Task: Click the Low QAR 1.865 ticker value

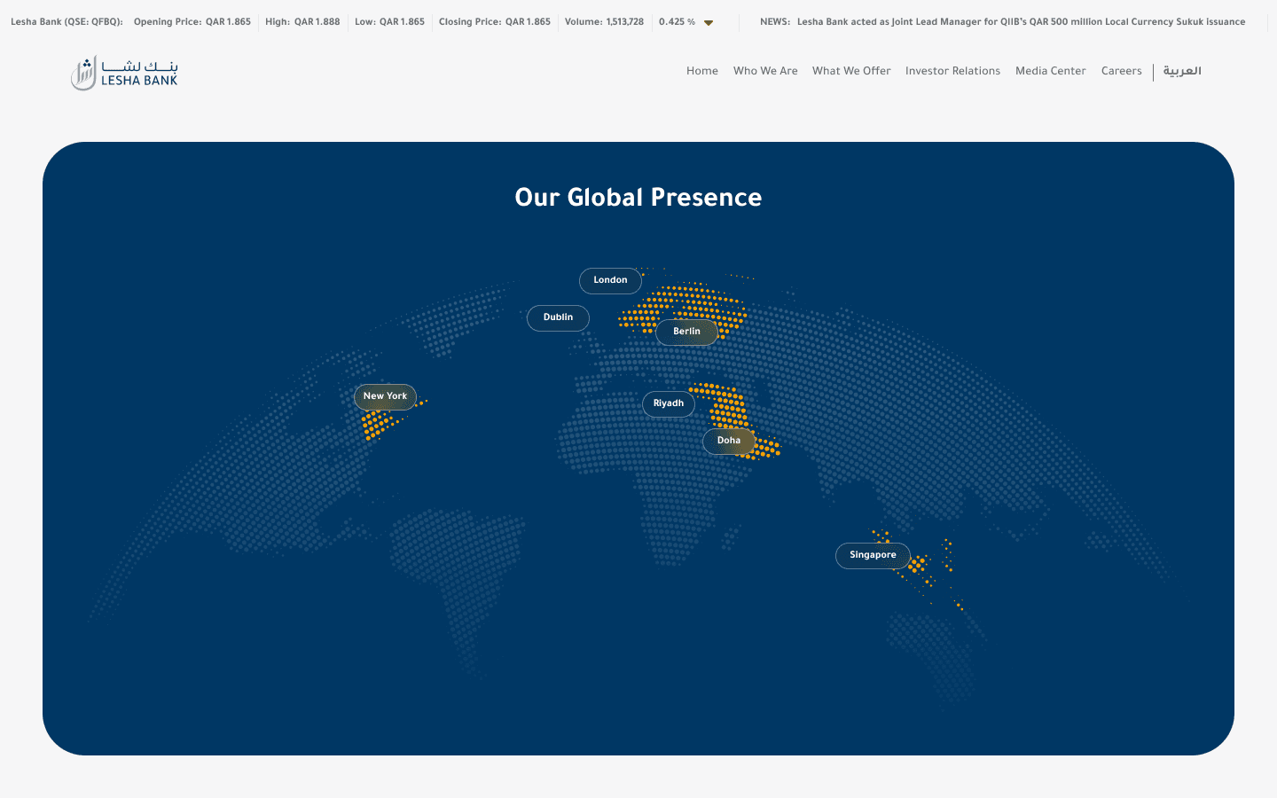Action: tap(389, 22)
